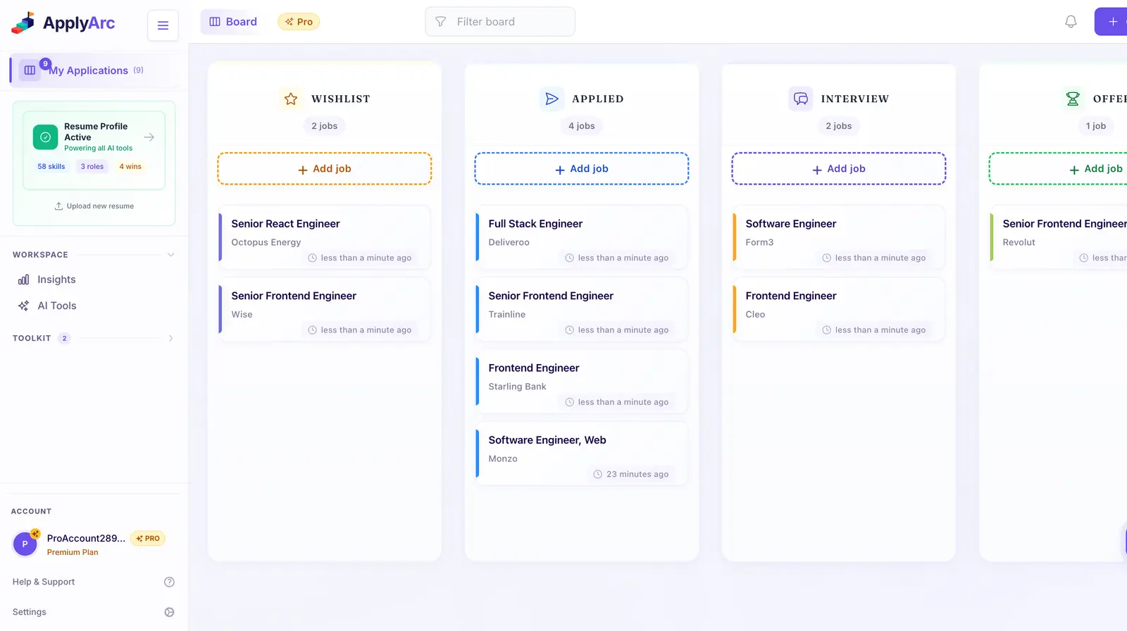Image resolution: width=1127 pixels, height=631 pixels.
Task: Open Help & Support question icon
Action: pyautogui.click(x=169, y=582)
